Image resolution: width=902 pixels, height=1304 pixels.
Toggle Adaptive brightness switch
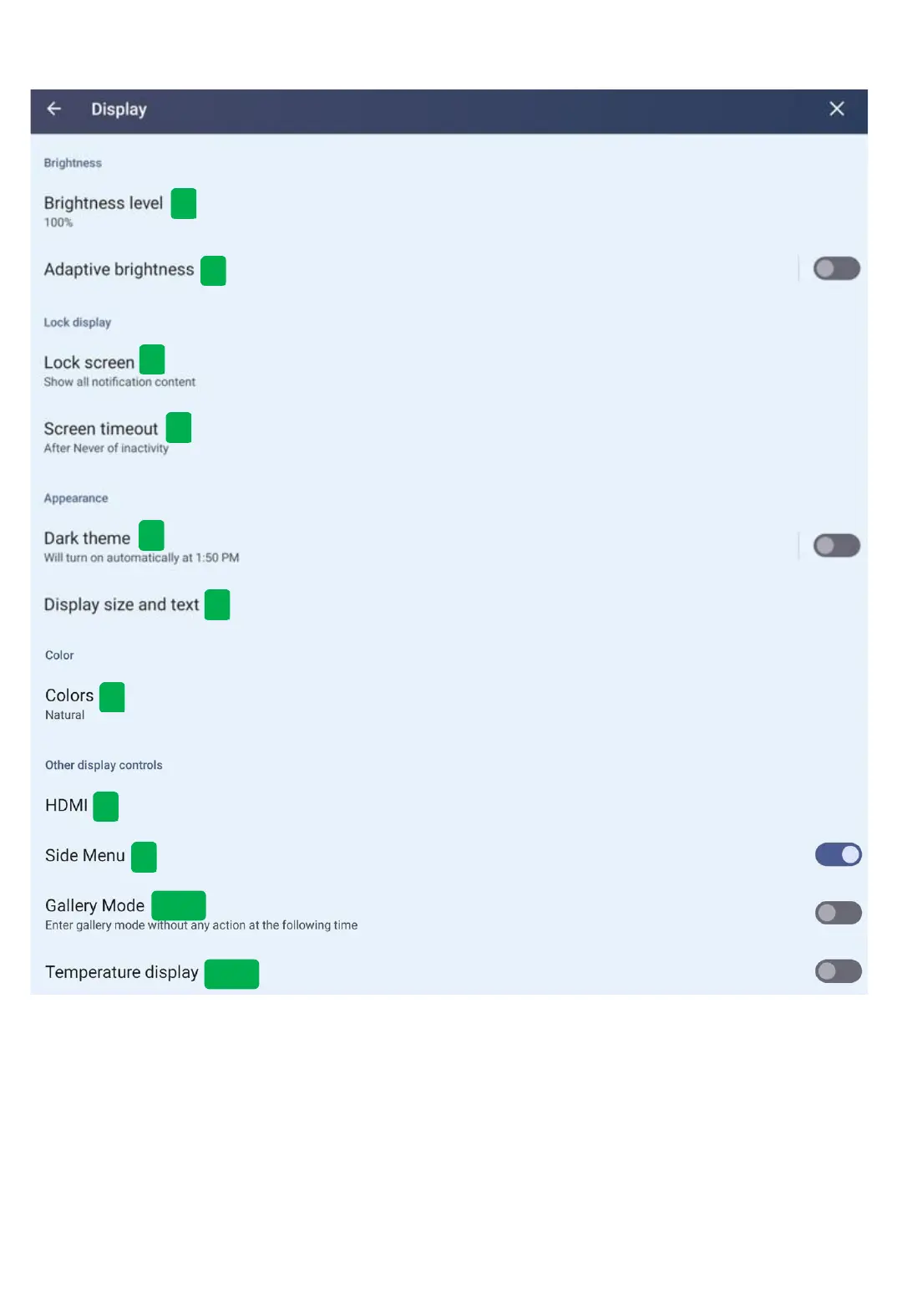click(836, 269)
